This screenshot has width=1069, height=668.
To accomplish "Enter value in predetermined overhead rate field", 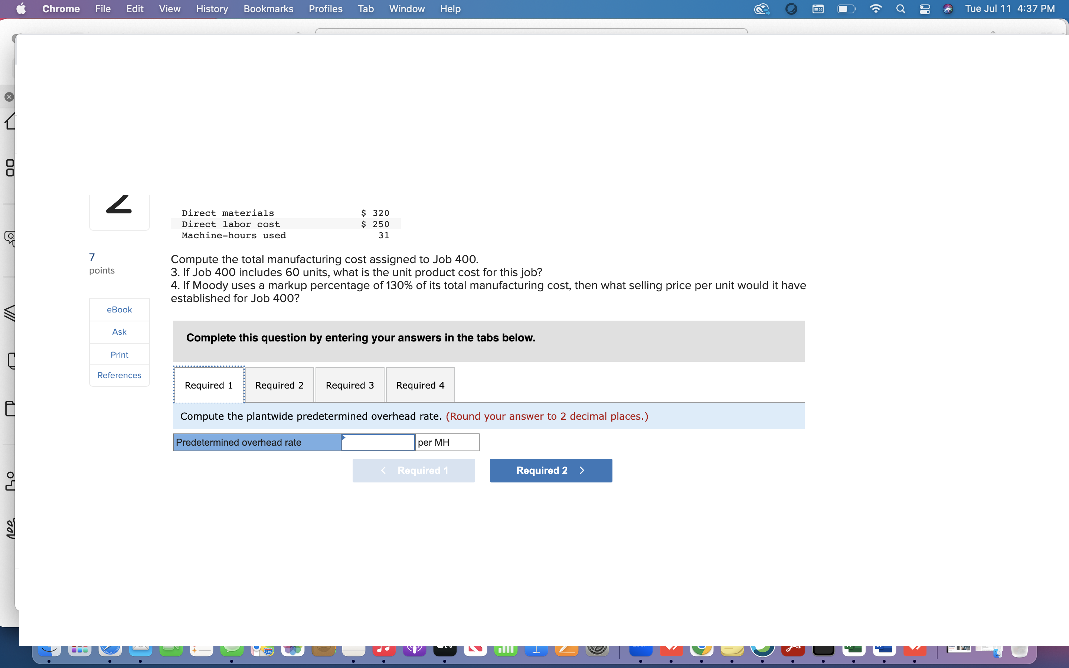I will [x=377, y=442].
